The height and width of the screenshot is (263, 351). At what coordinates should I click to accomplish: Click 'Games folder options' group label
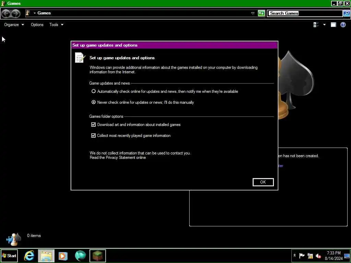point(106,116)
